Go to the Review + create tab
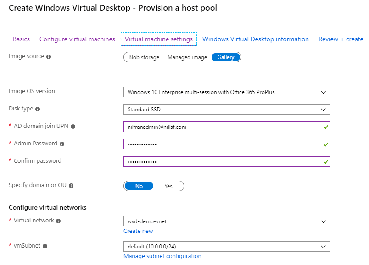This screenshot has width=369, height=265. [341, 39]
